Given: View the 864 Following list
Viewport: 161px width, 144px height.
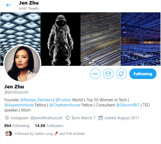Looking at the screenshot, I should (x=17, y=126).
